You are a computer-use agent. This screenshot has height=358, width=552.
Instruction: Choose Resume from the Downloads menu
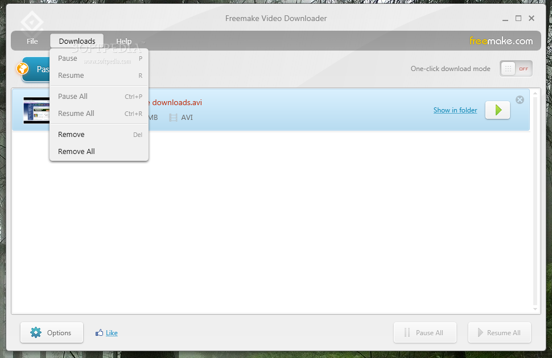[x=99, y=75]
